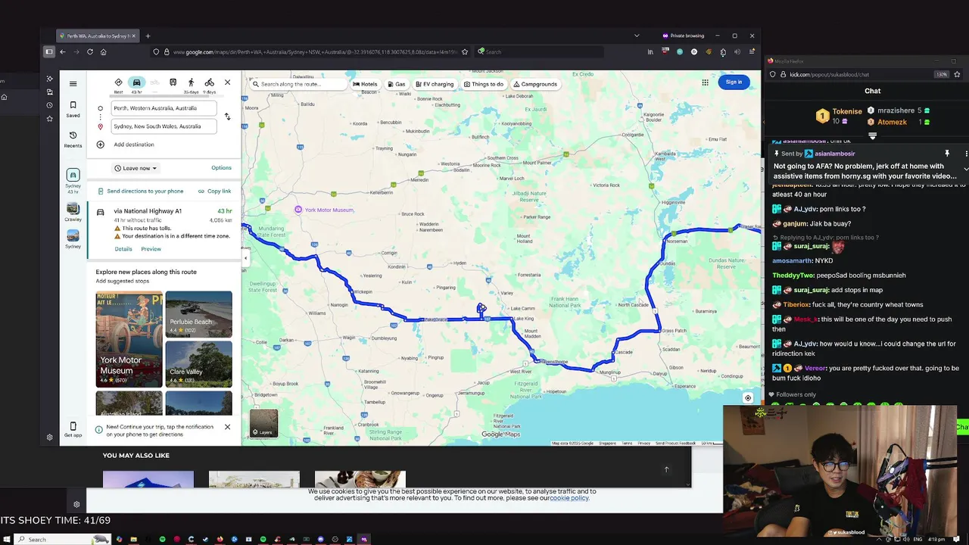Show my location on map
Screen dimensions: 969x545
[x=748, y=398]
